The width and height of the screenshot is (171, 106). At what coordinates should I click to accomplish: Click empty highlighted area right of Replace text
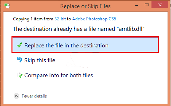(133, 45)
